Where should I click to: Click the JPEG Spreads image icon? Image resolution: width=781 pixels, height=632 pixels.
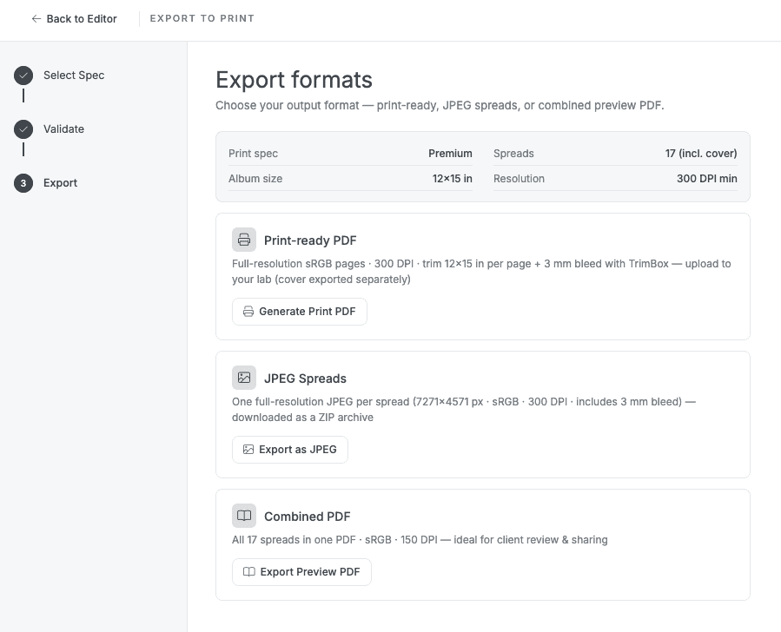click(244, 378)
